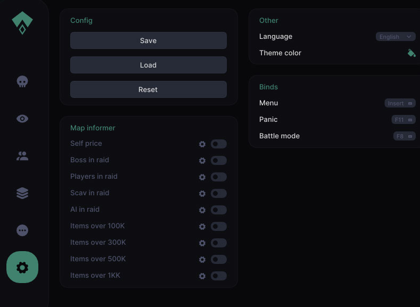420x307 pixels.
Task: Open the skull icon sidebar tab
Action: [x=22, y=81]
